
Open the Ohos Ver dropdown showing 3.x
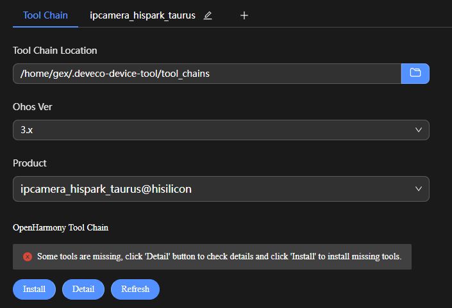tap(221, 130)
